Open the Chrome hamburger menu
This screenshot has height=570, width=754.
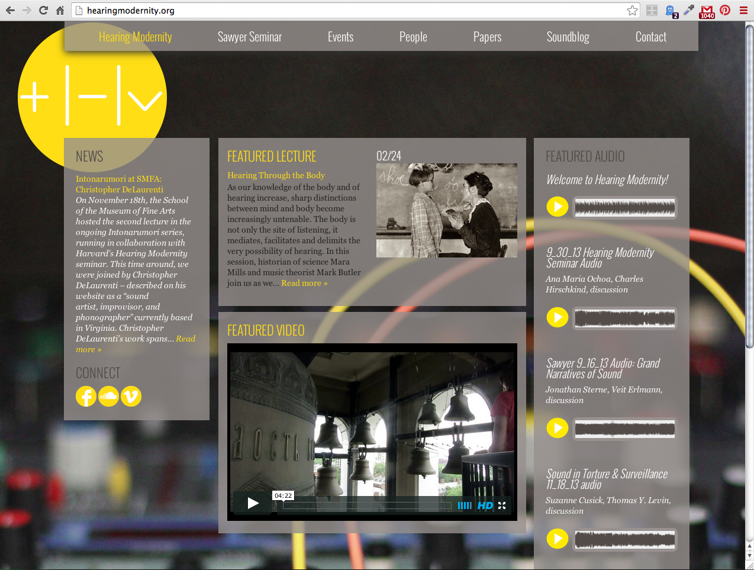[743, 10]
